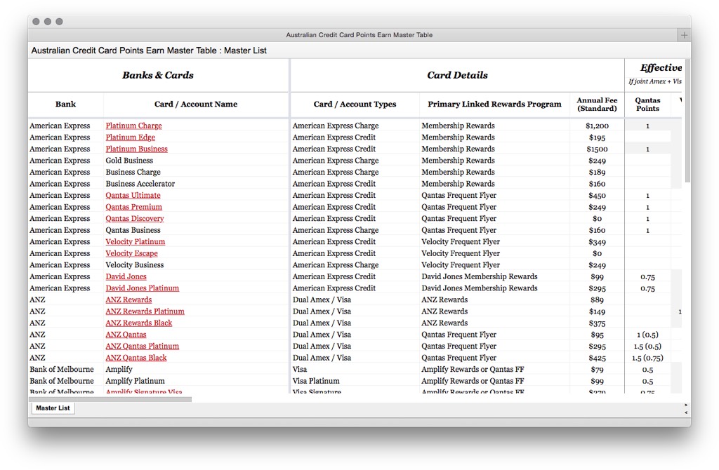
Task: Select the $450 annual fee cell
Action: click(x=597, y=195)
